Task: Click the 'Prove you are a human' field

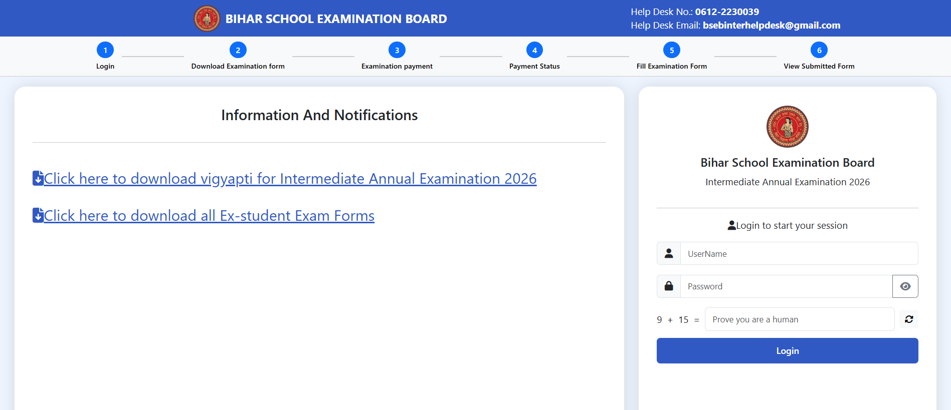Action: point(799,319)
